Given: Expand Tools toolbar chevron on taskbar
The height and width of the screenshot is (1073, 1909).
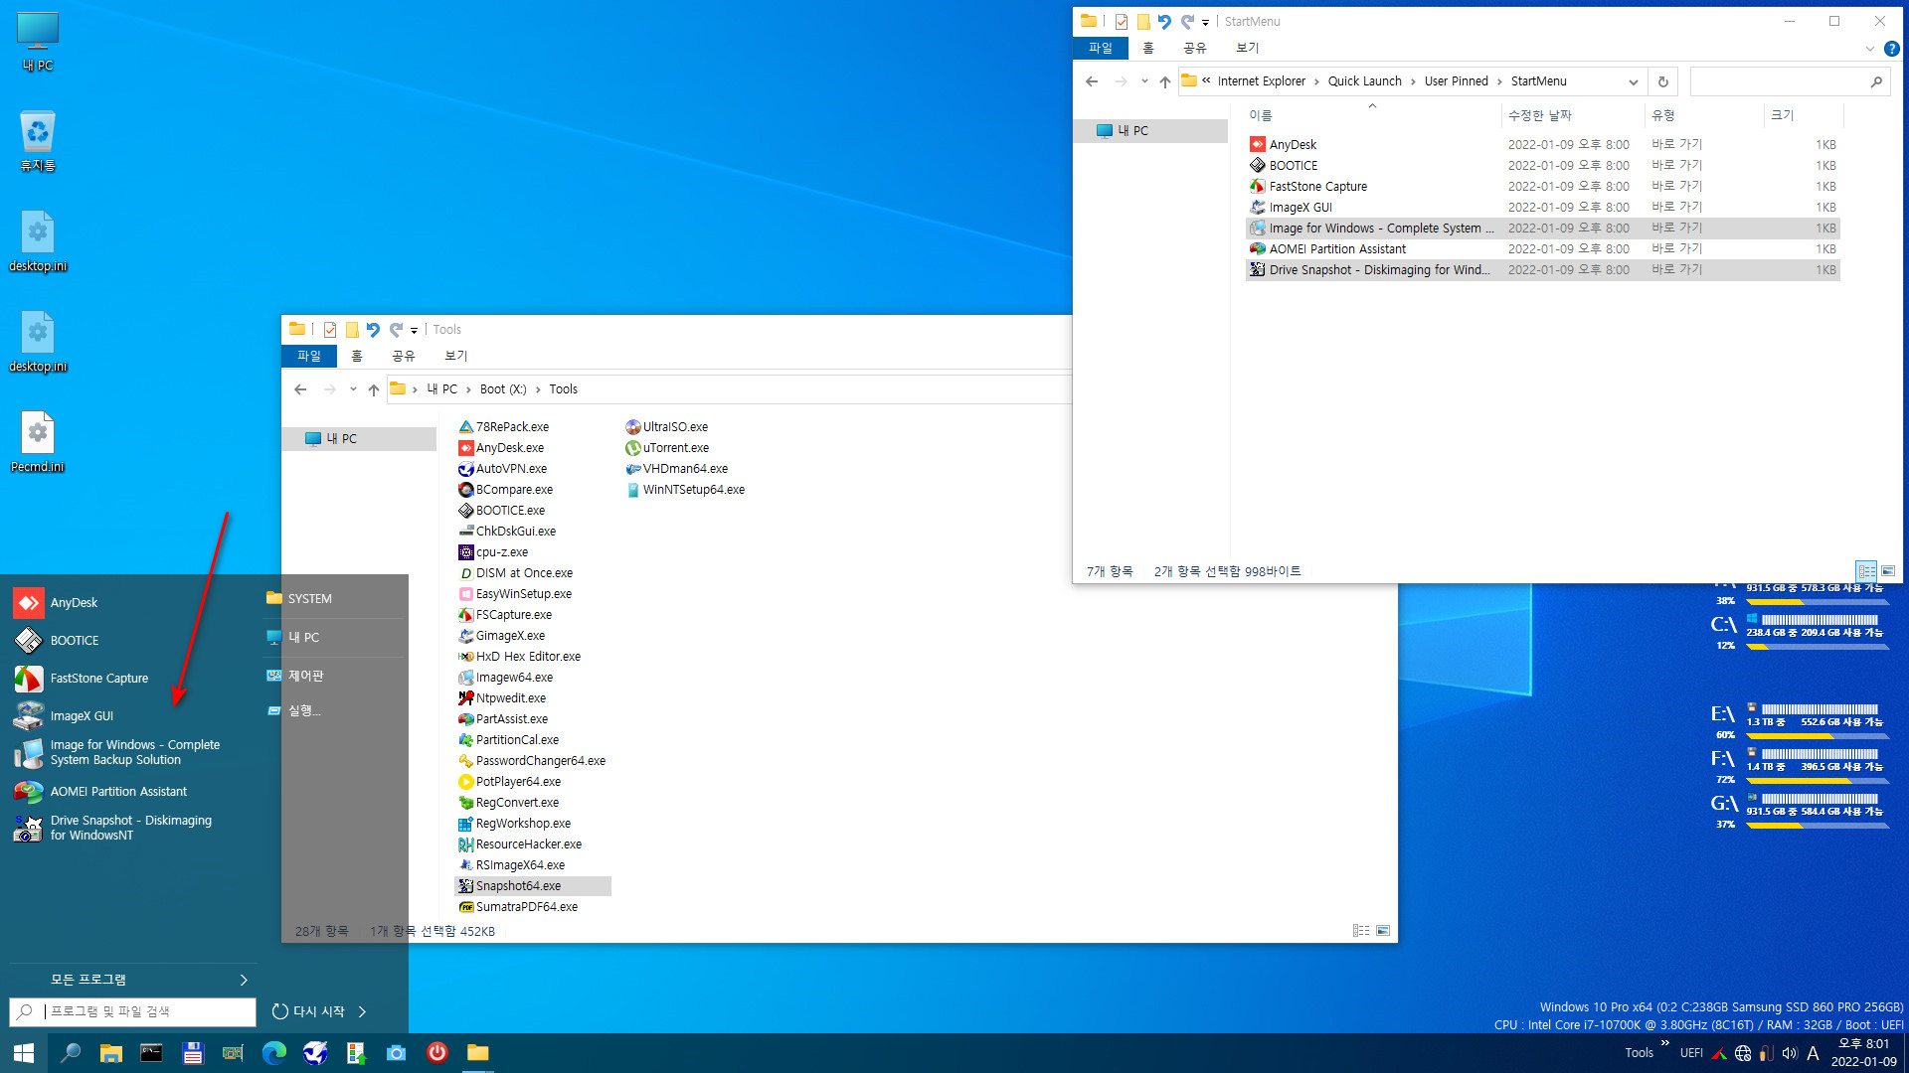Looking at the screenshot, I should click(x=1664, y=1043).
